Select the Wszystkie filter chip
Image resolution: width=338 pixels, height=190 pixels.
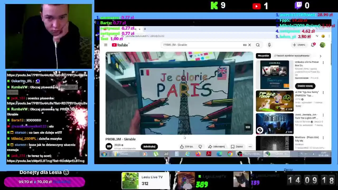click(263, 56)
